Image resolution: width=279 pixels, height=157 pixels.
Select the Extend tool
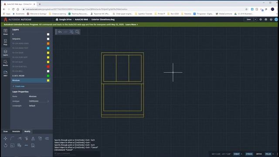(19, 138)
